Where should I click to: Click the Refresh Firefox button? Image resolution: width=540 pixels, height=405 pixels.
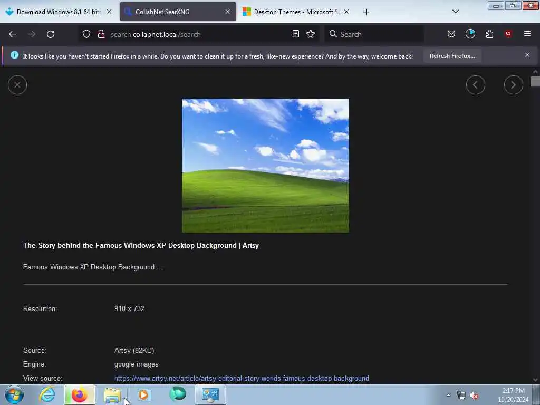coord(452,56)
